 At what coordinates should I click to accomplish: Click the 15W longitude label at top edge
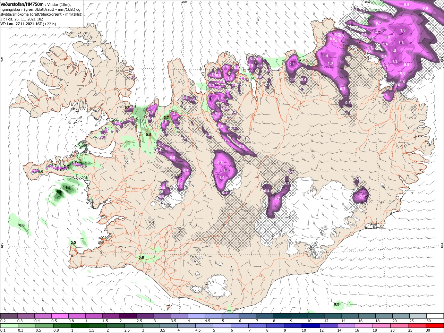367,2
